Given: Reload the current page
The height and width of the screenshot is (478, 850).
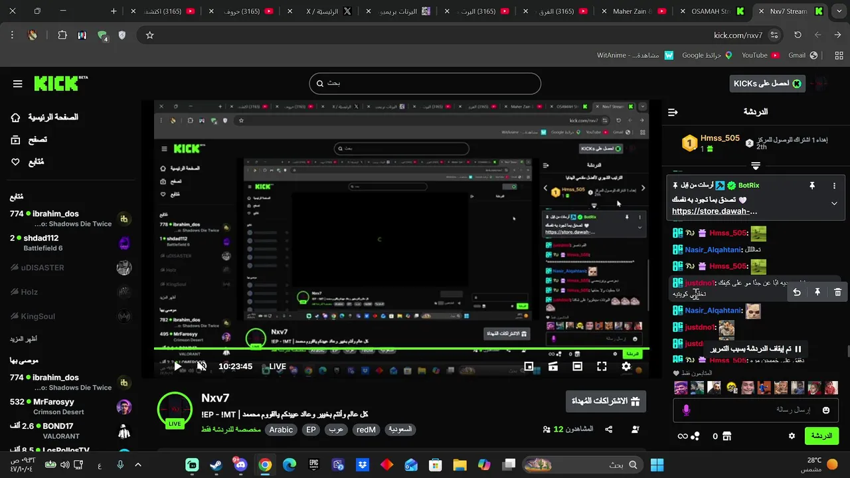Looking at the screenshot, I should tap(798, 35).
